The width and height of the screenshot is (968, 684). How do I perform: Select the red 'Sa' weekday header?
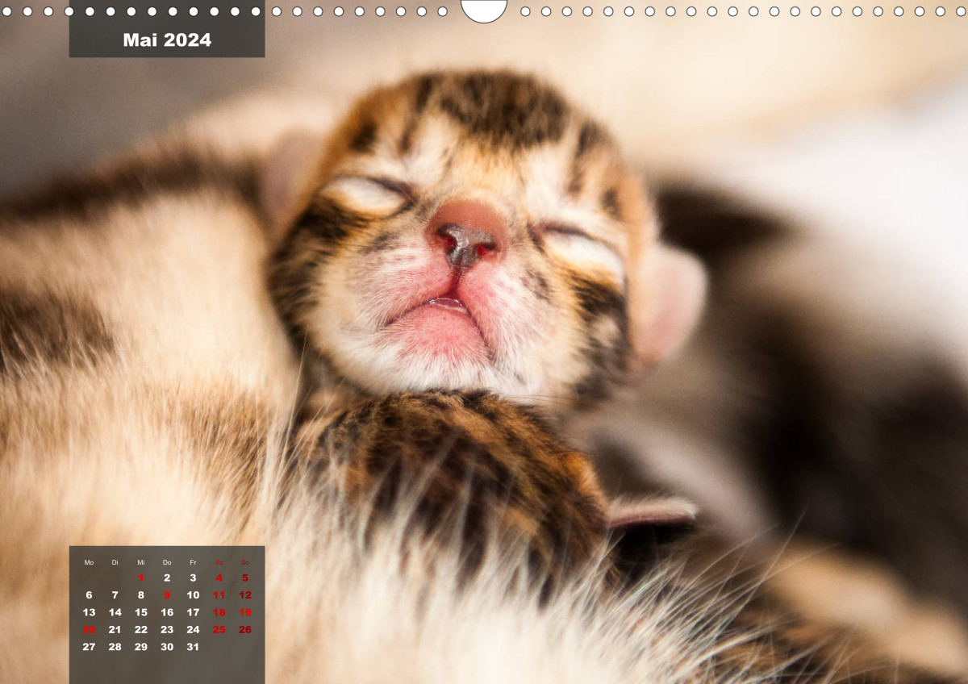(x=219, y=562)
